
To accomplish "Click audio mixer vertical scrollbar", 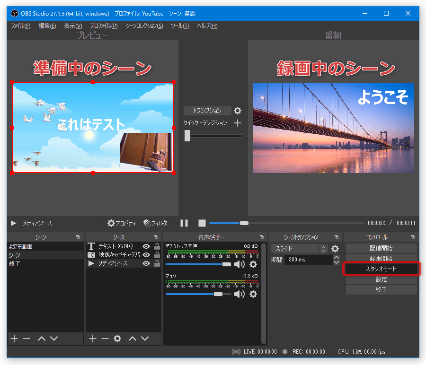I will tap(263, 293).
